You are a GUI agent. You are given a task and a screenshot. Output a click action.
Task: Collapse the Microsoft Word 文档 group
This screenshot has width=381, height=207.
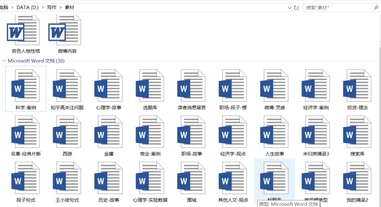point(4,60)
